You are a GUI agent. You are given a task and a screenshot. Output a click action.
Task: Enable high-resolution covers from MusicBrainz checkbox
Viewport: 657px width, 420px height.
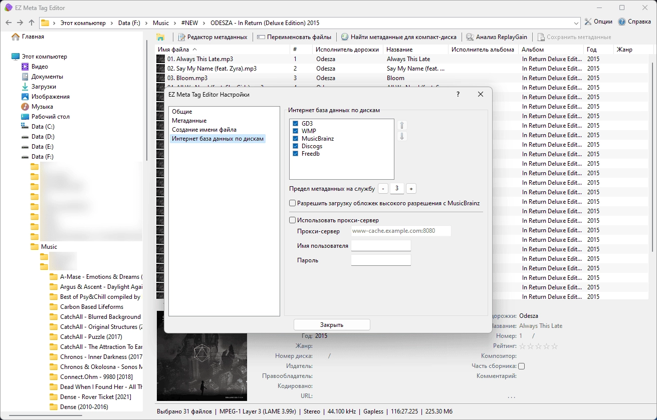(293, 203)
